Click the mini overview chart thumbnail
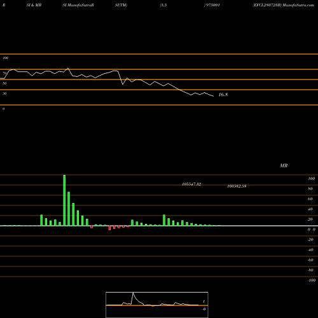318x318 pixels. coord(157,305)
